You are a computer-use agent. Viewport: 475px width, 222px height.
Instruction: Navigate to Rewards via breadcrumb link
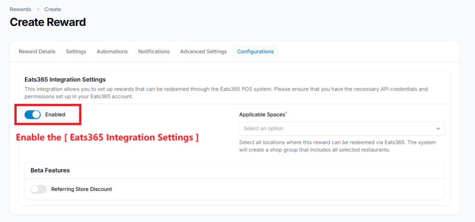pyautogui.click(x=20, y=9)
